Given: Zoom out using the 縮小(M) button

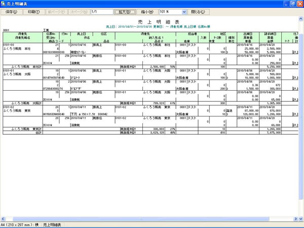Looking at the screenshot, I should tap(147, 12).
